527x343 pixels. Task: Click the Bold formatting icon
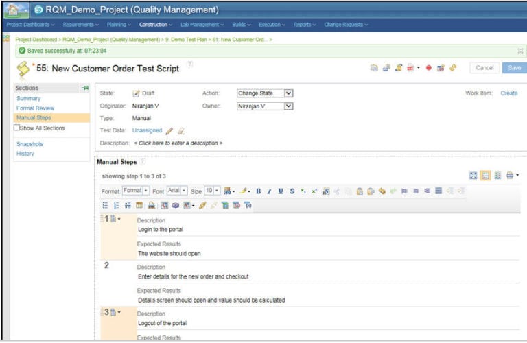click(259, 191)
